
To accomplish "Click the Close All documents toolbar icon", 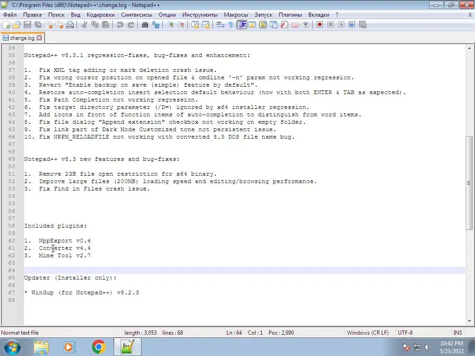I will (59, 25).
